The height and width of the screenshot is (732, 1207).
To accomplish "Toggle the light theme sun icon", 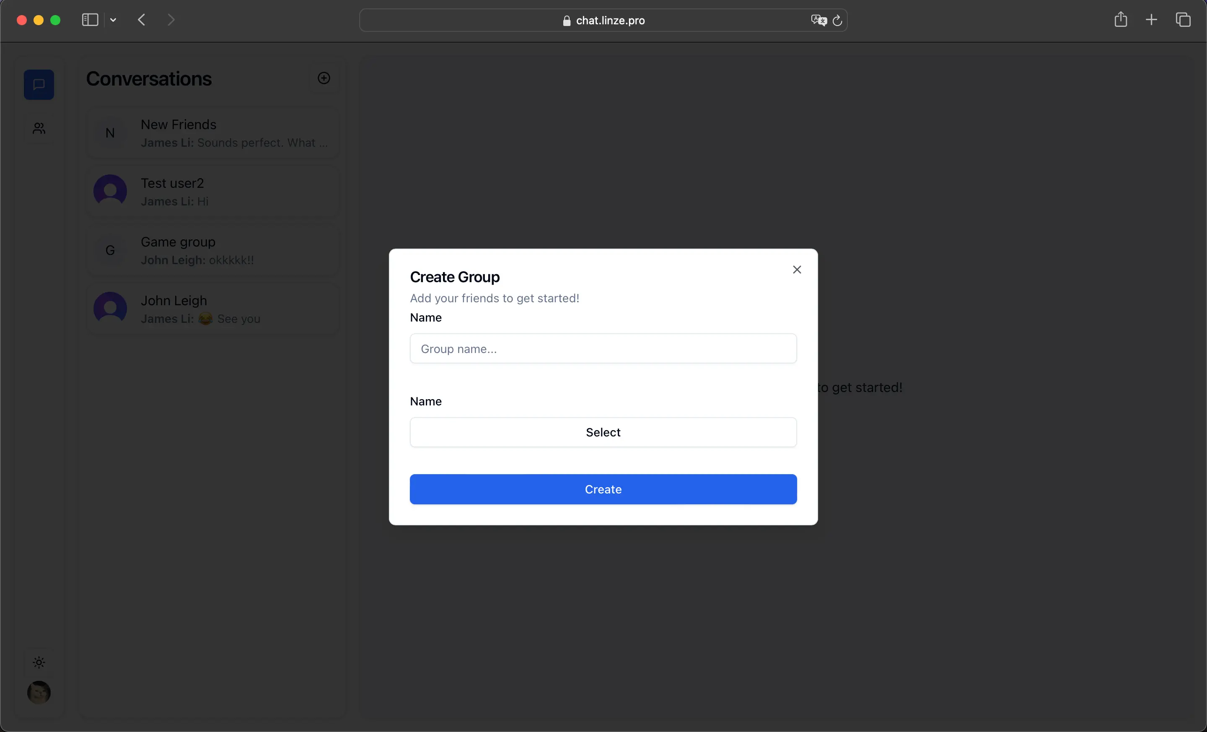I will click(39, 662).
